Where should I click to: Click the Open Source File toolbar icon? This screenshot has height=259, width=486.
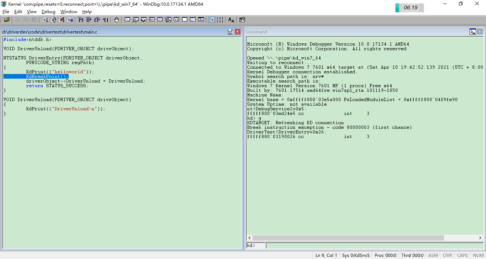(x=7, y=20)
